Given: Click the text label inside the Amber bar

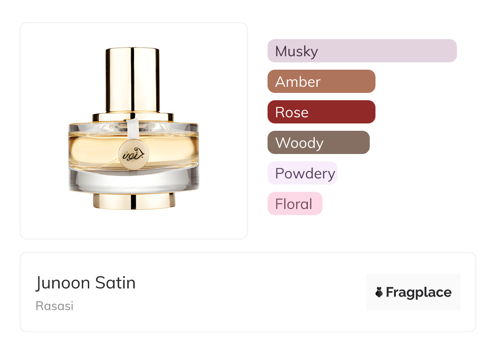Looking at the screenshot, I should tap(298, 82).
